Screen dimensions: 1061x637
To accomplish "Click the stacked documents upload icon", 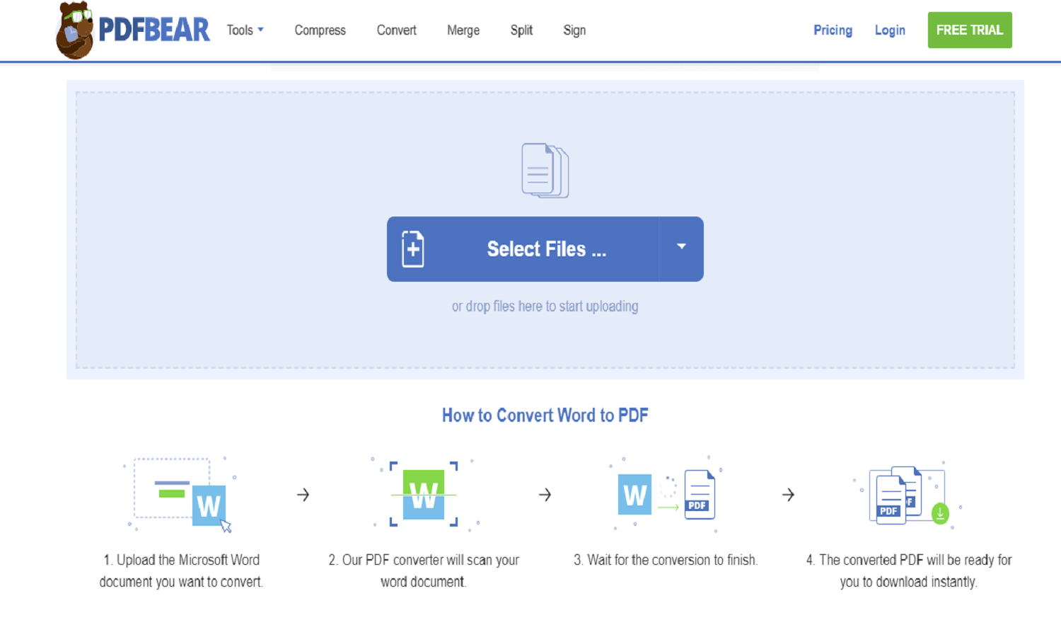I will coord(545,170).
